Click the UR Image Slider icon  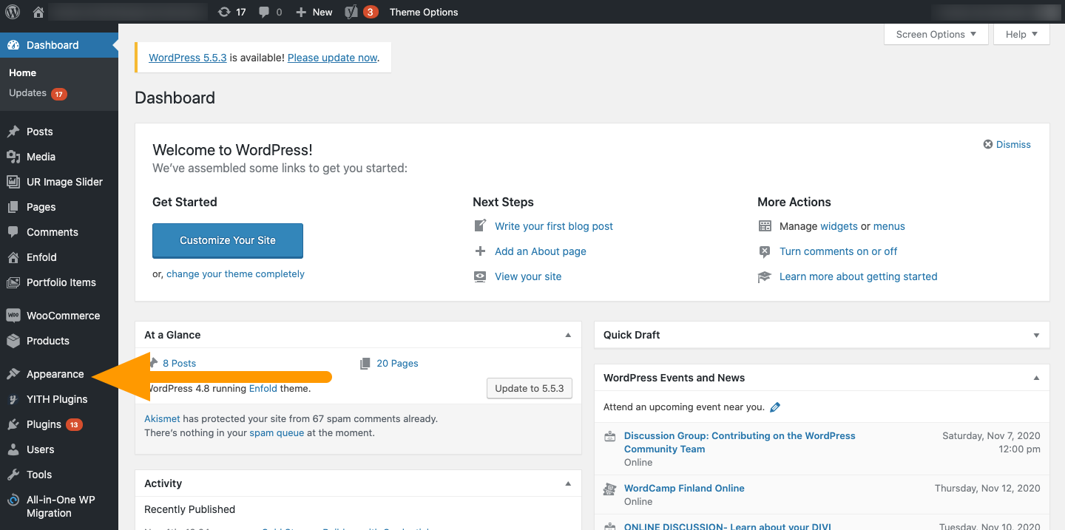(x=13, y=182)
